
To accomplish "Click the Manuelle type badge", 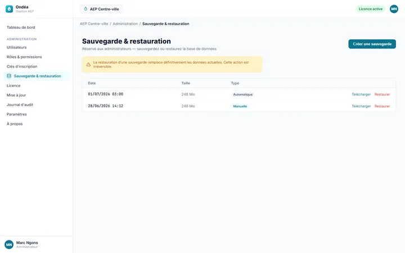I will coord(240,106).
